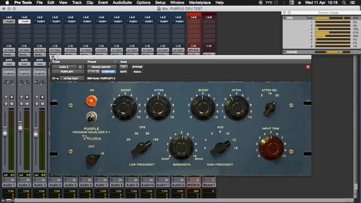The image size is (361, 203).
Task: Open the PURPLEP1 plugin selector dropdown
Action: (x=68, y=72)
